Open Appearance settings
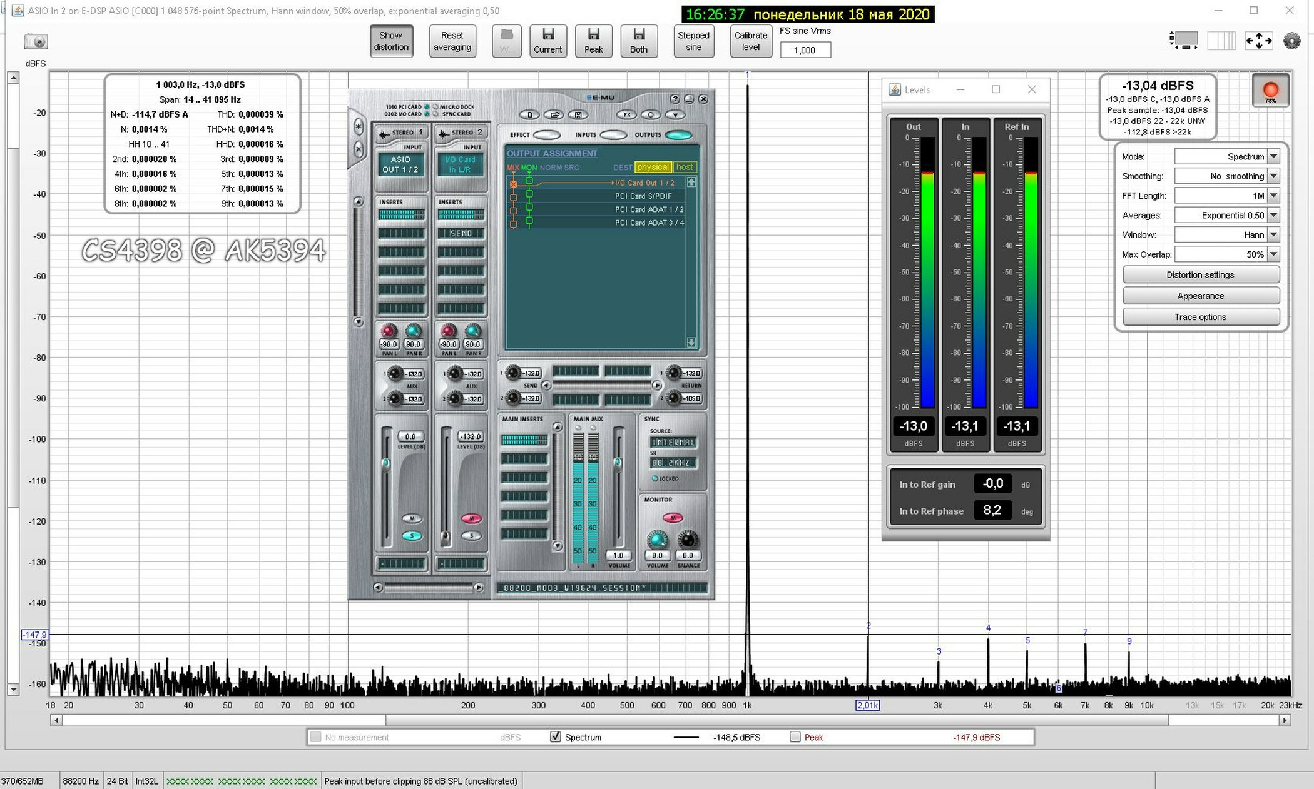 coord(1200,296)
